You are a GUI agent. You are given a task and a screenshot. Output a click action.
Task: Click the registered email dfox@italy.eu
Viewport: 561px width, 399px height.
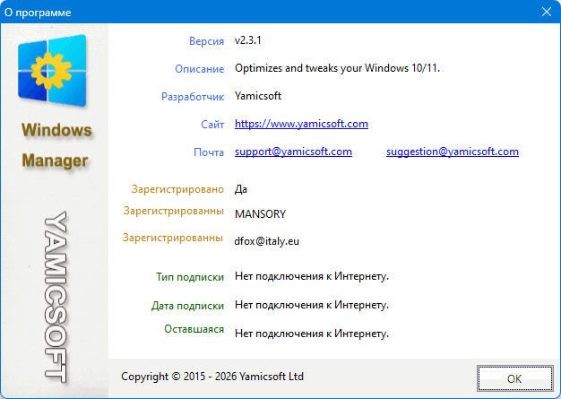tap(266, 241)
